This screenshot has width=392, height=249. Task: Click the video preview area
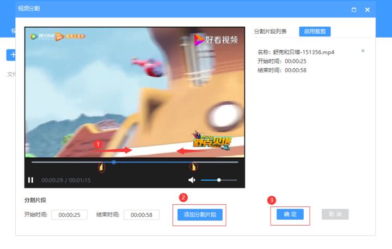click(x=135, y=92)
